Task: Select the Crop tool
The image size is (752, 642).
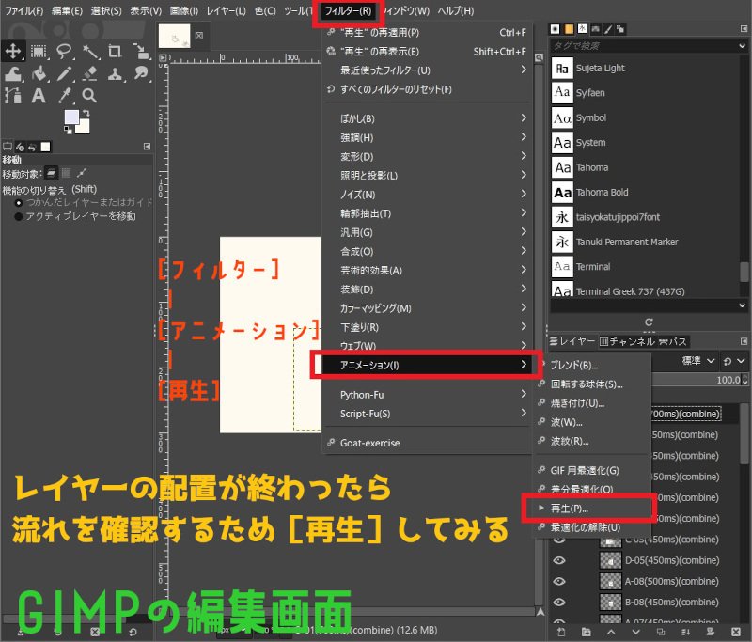Action: coord(115,51)
